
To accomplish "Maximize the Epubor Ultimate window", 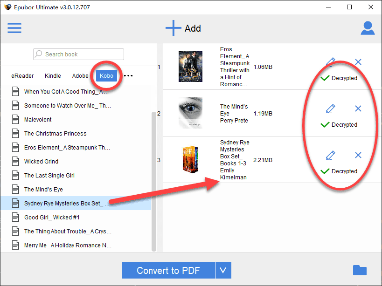I will (349, 7).
